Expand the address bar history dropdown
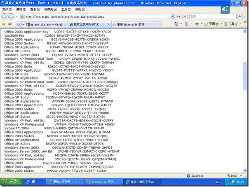 (172, 16)
